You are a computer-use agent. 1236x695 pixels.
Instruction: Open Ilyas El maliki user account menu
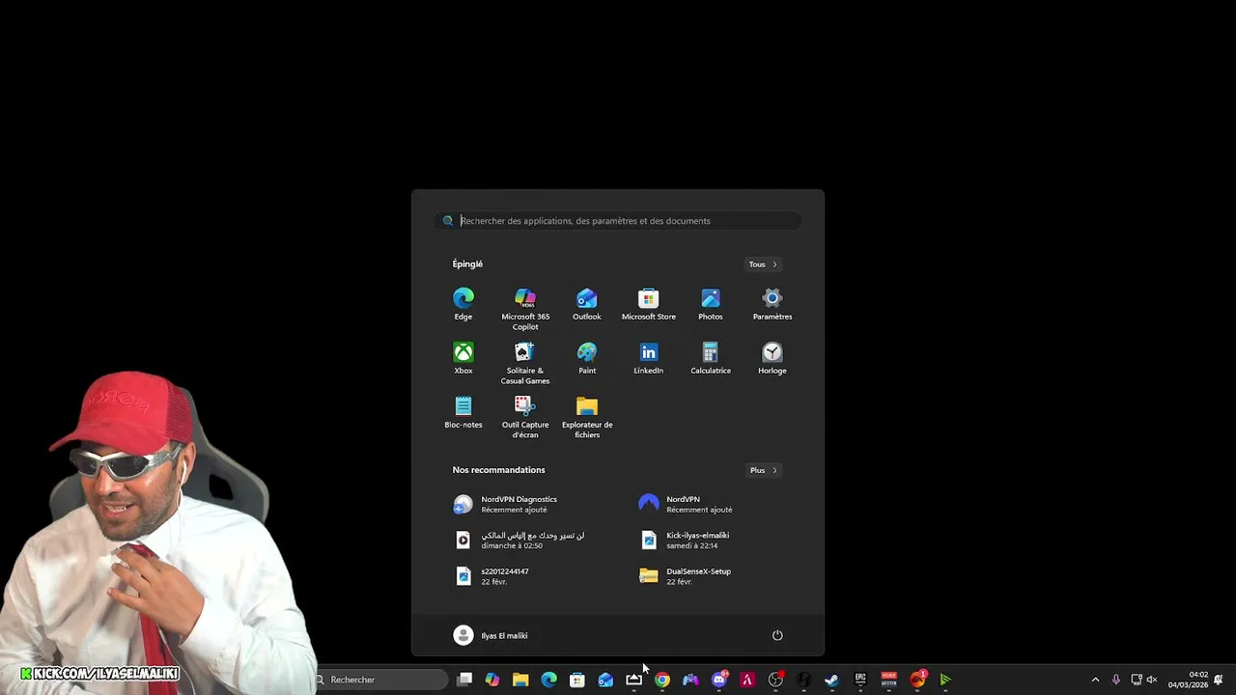491,635
